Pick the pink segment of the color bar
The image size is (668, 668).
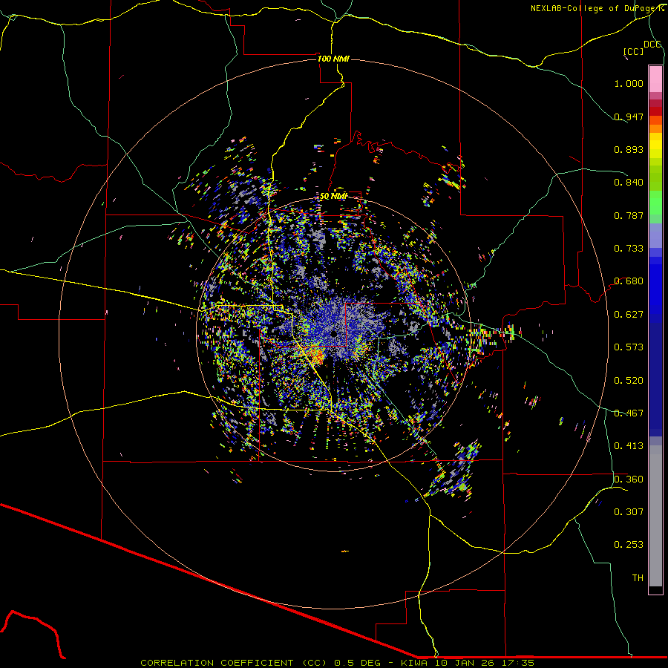(655, 79)
